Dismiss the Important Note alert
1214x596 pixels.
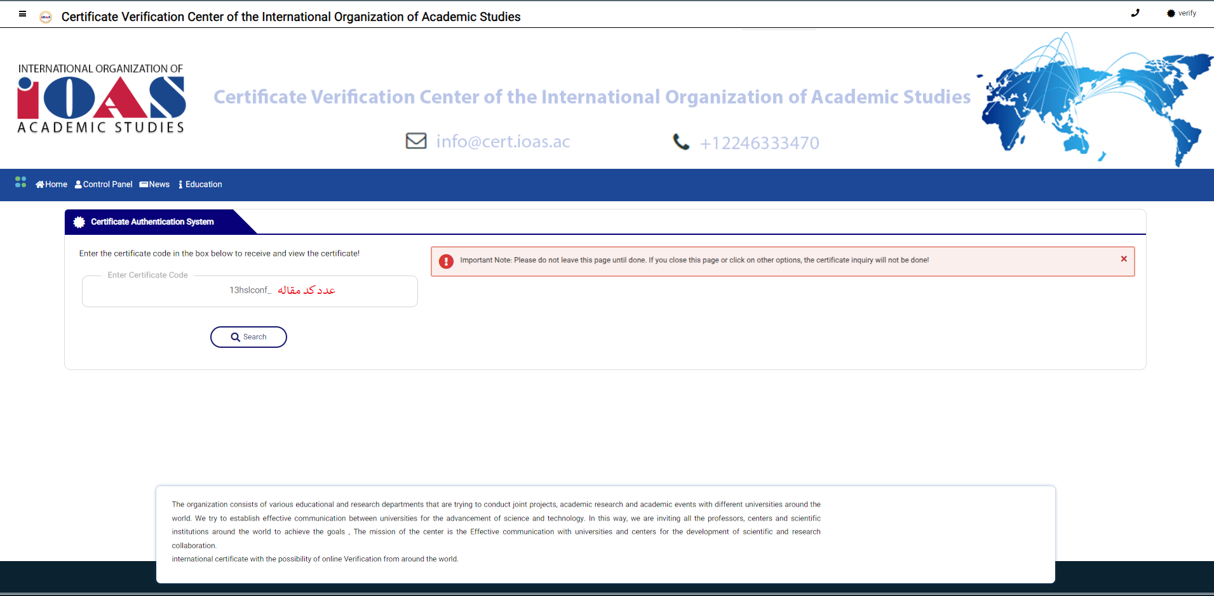1124,259
